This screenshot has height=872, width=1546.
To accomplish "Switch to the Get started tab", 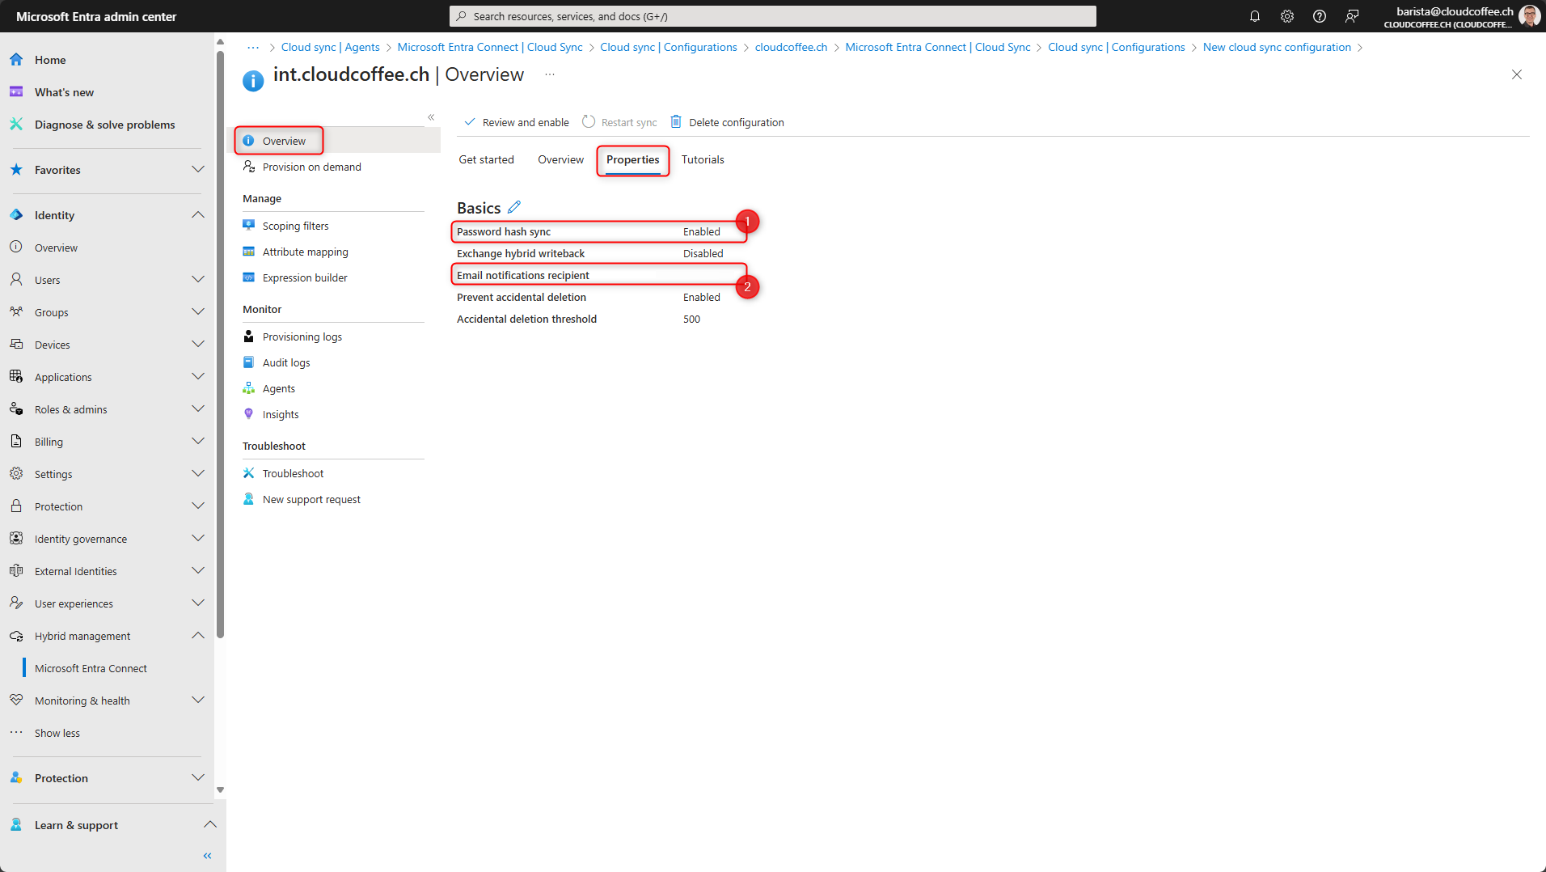I will coord(486,159).
